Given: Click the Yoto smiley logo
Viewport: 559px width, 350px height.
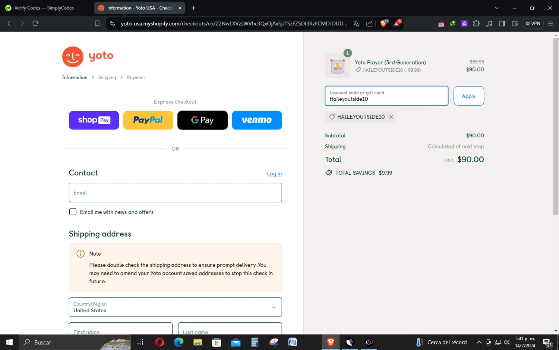Looking at the screenshot, I should pos(73,57).
